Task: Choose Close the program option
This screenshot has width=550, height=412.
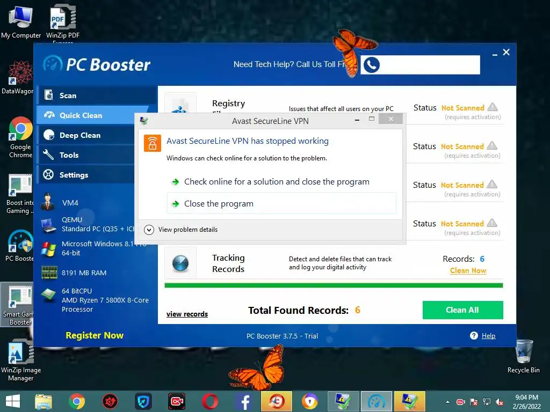Action: (281, 203)
